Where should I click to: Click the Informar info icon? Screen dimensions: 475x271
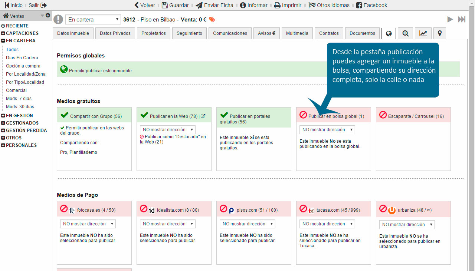click(x=243, y=5)
